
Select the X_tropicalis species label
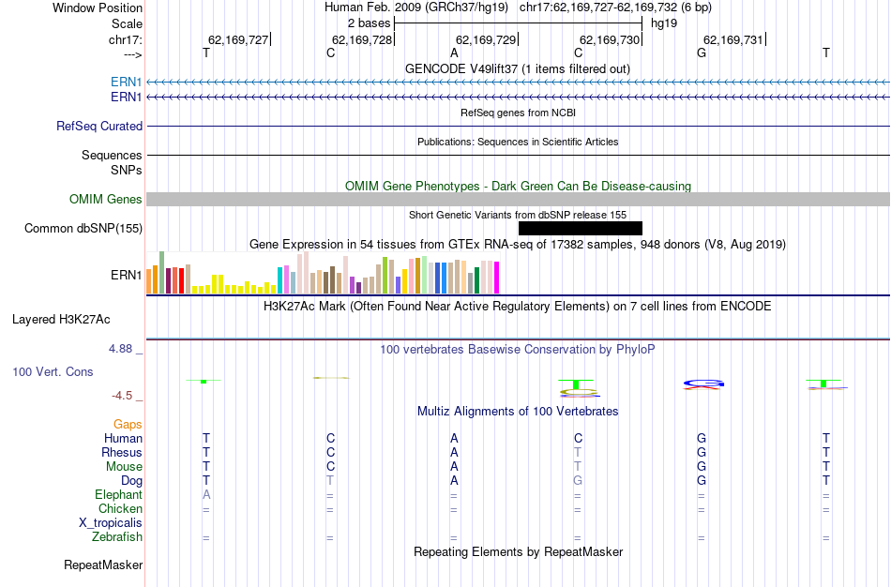click(x=111, y=523)
